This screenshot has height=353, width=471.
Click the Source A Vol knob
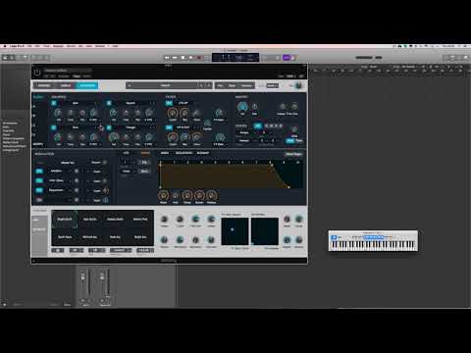(58, 113)
